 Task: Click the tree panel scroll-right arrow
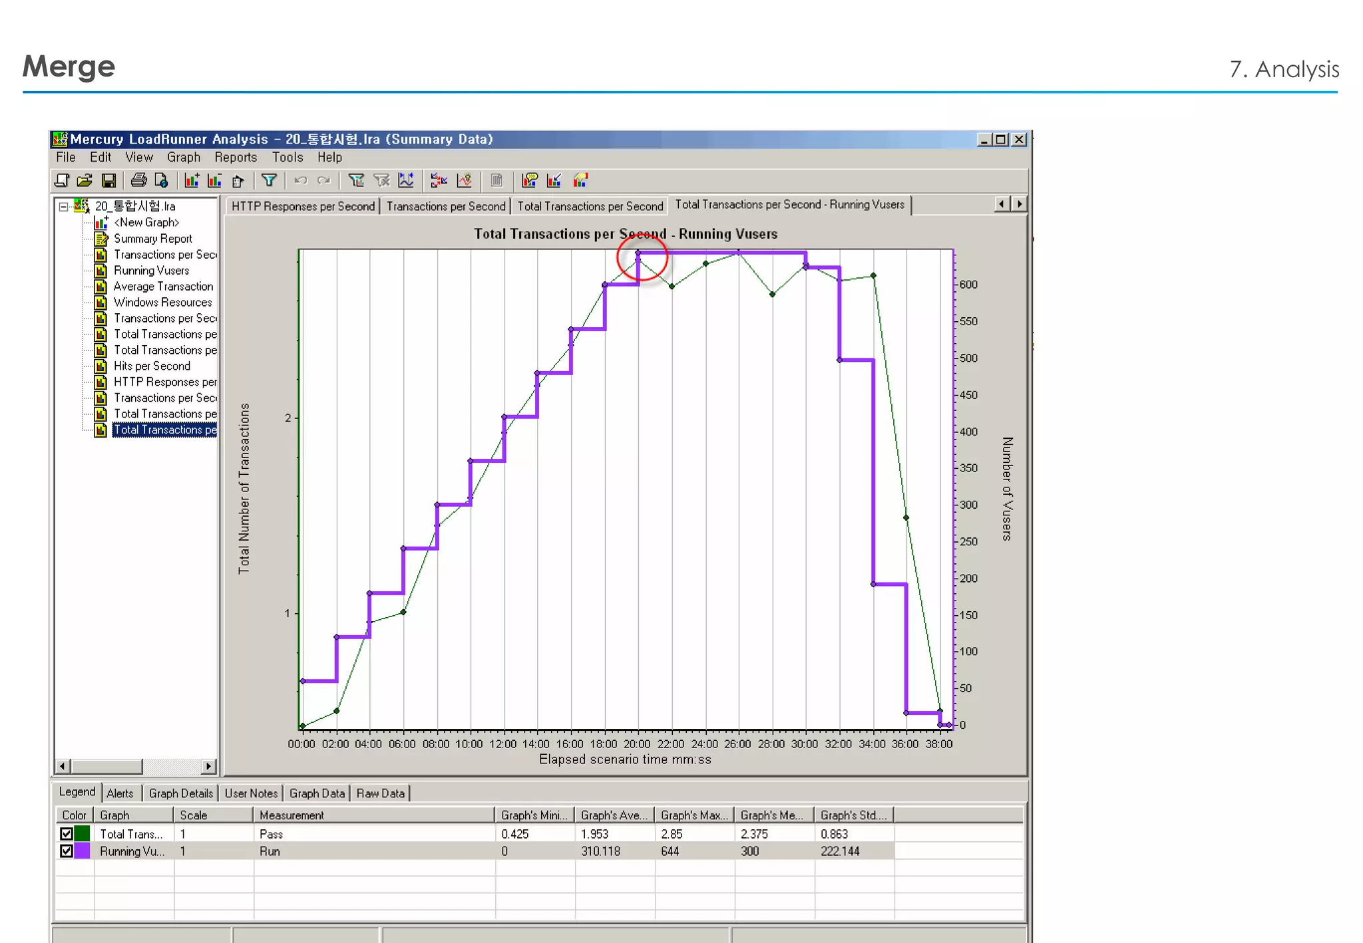(x=209, y=766)
